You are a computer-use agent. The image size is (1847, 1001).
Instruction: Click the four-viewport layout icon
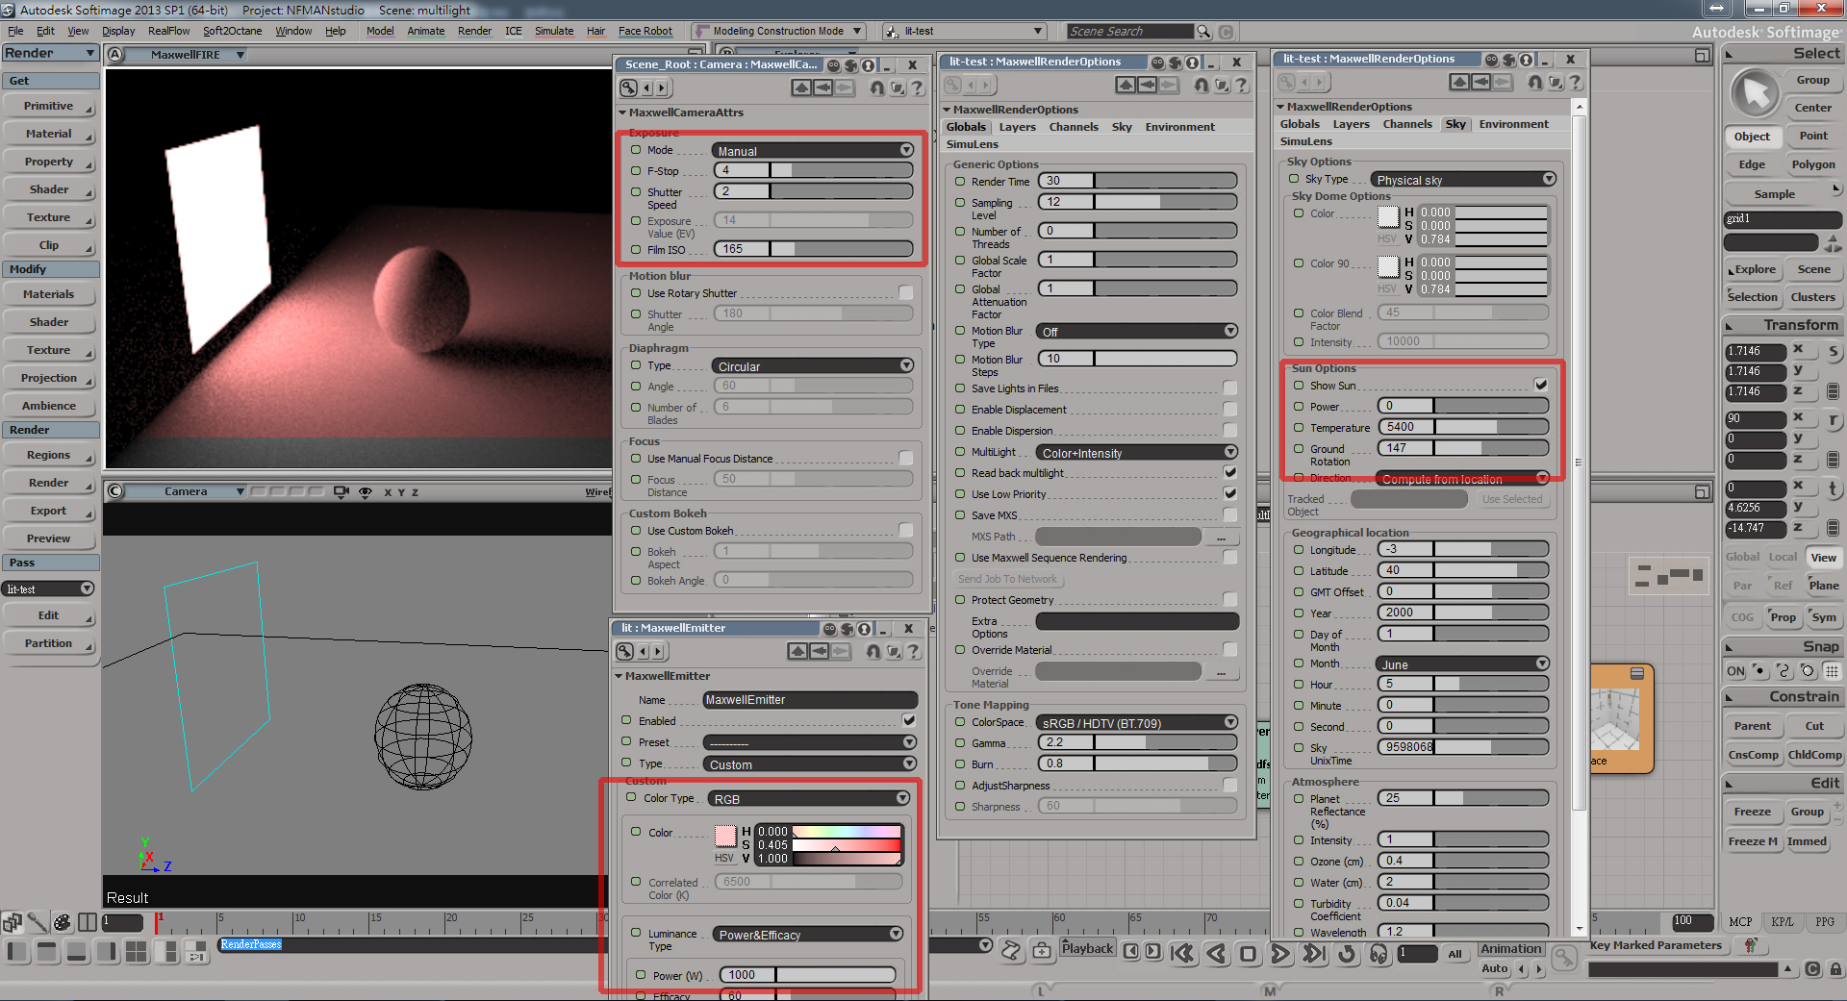point(137,952)
